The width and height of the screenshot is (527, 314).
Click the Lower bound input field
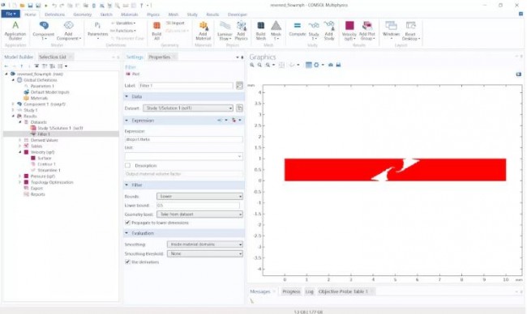click(199, 206)
